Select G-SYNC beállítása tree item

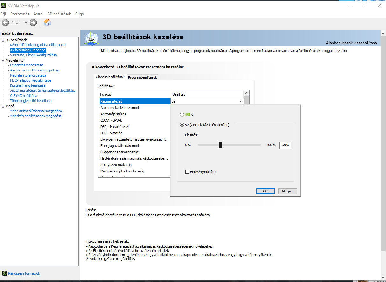coord(23,96)
